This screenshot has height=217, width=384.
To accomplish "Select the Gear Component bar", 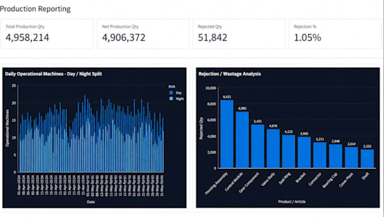I will (x=258, y=146).
